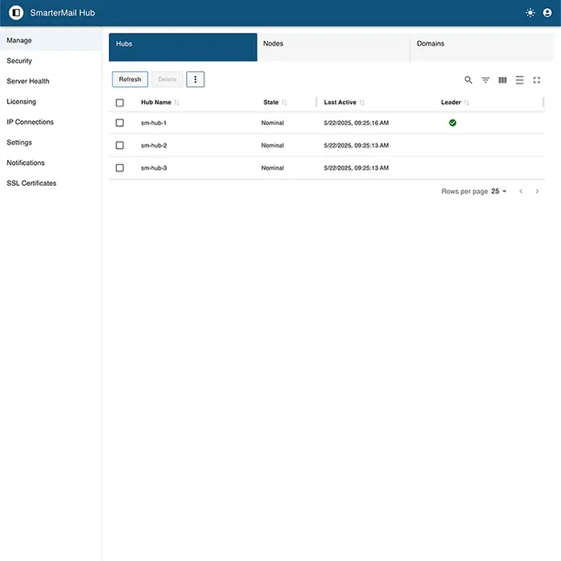This screenshot has height=561, width=561.
Task: Select the sm-hub-3 row checkbox
Action: click(120, 167)
